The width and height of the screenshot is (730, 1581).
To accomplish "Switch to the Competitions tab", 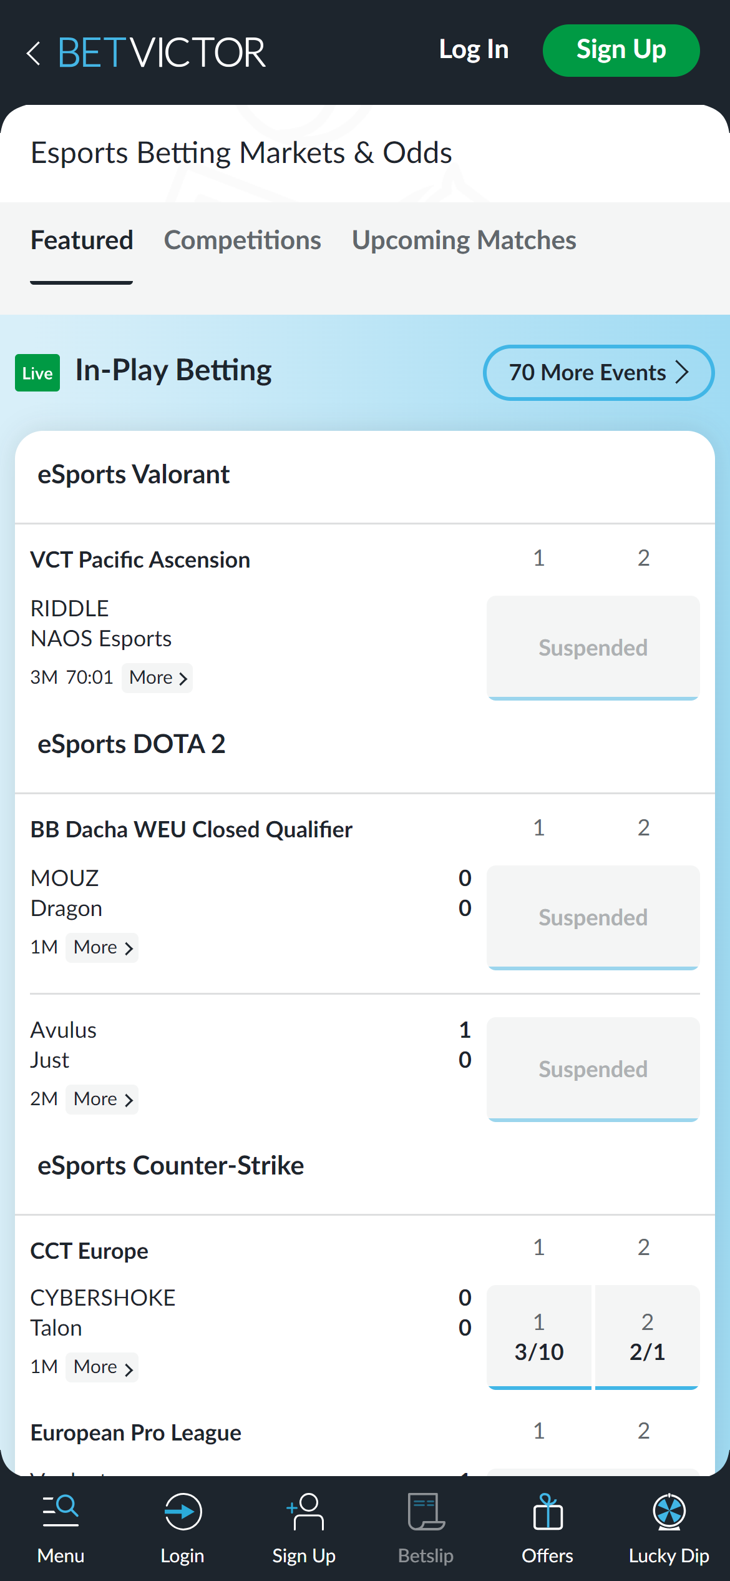I will coord(243,240).
